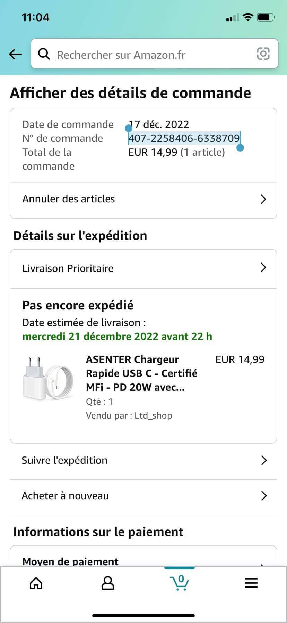Go to the Home tab icon
Image resolution: width=287 pixels, height=623 pixels.
pyautogui.click(x=36, y=583)
